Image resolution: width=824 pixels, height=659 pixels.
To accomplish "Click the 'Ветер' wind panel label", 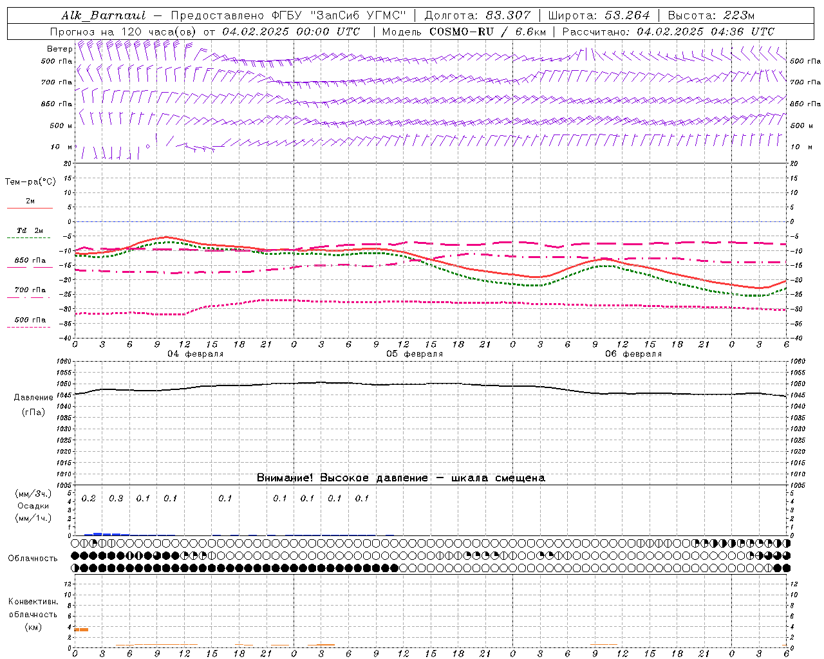I will coord(59,49).
